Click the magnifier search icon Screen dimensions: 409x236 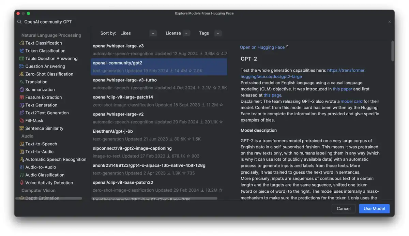point(19,22)
